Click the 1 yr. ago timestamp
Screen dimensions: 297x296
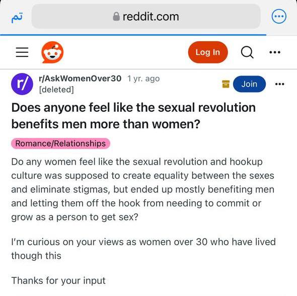(143, 79)
